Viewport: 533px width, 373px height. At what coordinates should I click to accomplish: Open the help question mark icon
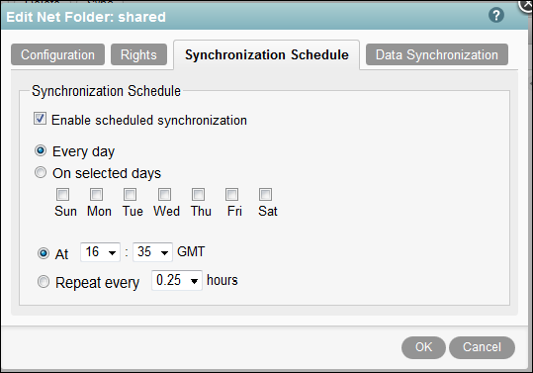pos(496,15)
